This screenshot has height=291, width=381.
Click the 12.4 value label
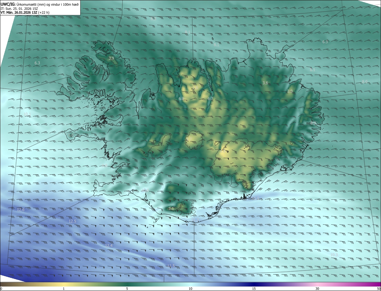pyautogui.click(x=109, y=246)
